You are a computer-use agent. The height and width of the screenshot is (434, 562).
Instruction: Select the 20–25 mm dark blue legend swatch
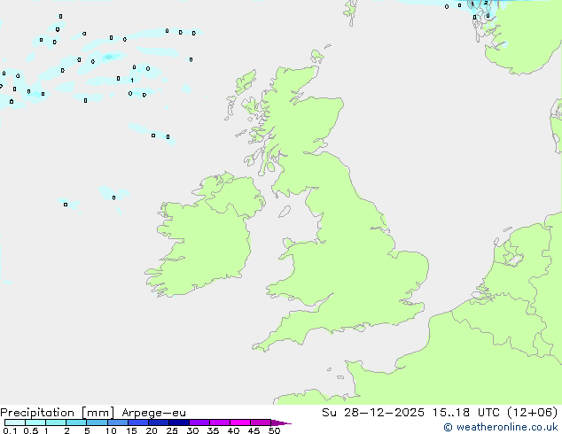click(161, 423)
